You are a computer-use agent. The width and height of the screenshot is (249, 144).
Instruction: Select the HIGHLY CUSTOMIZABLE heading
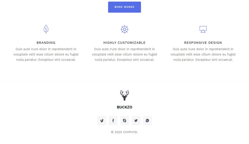[125, 43]
